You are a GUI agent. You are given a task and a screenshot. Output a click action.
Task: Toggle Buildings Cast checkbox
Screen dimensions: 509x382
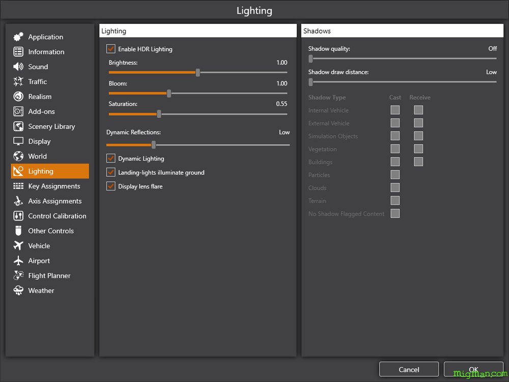tap(395, 162)
